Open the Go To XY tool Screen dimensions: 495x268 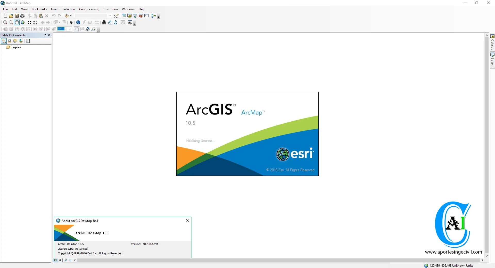tap(115, 22)
